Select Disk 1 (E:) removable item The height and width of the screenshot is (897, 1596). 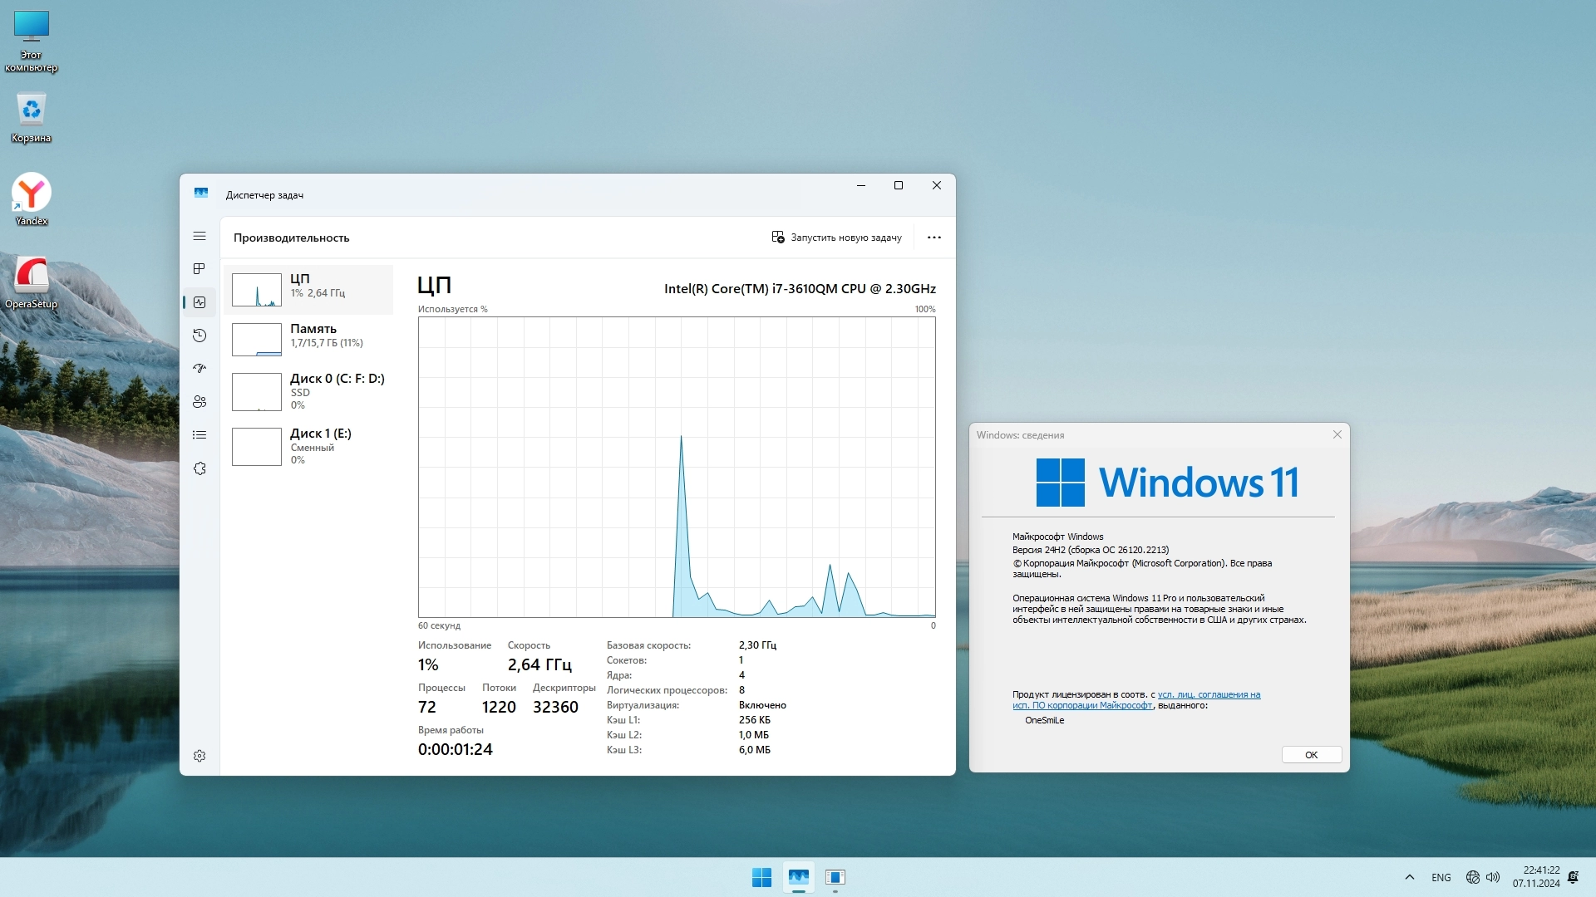click(308, 446)
